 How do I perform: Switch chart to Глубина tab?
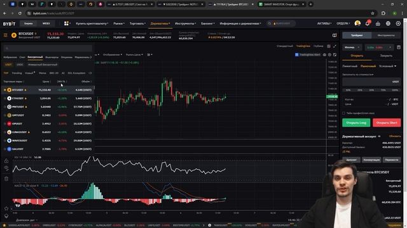click(318, 46)
